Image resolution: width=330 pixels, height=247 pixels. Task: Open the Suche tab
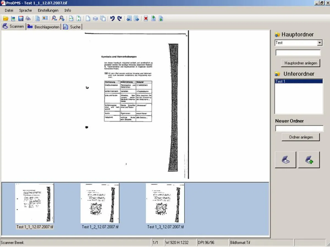(x=72, y=27)
